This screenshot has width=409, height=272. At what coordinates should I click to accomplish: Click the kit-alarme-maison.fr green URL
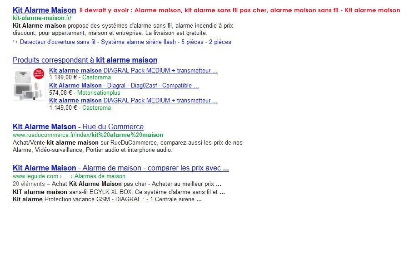[42, 18]
